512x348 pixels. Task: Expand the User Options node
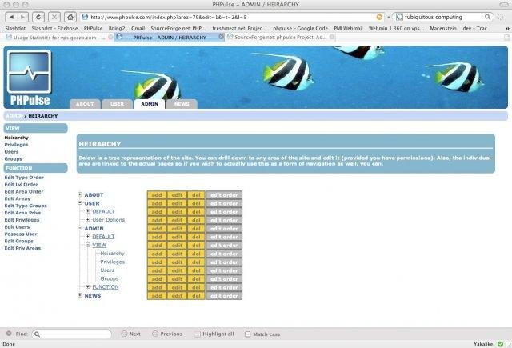tap(87, 220)
